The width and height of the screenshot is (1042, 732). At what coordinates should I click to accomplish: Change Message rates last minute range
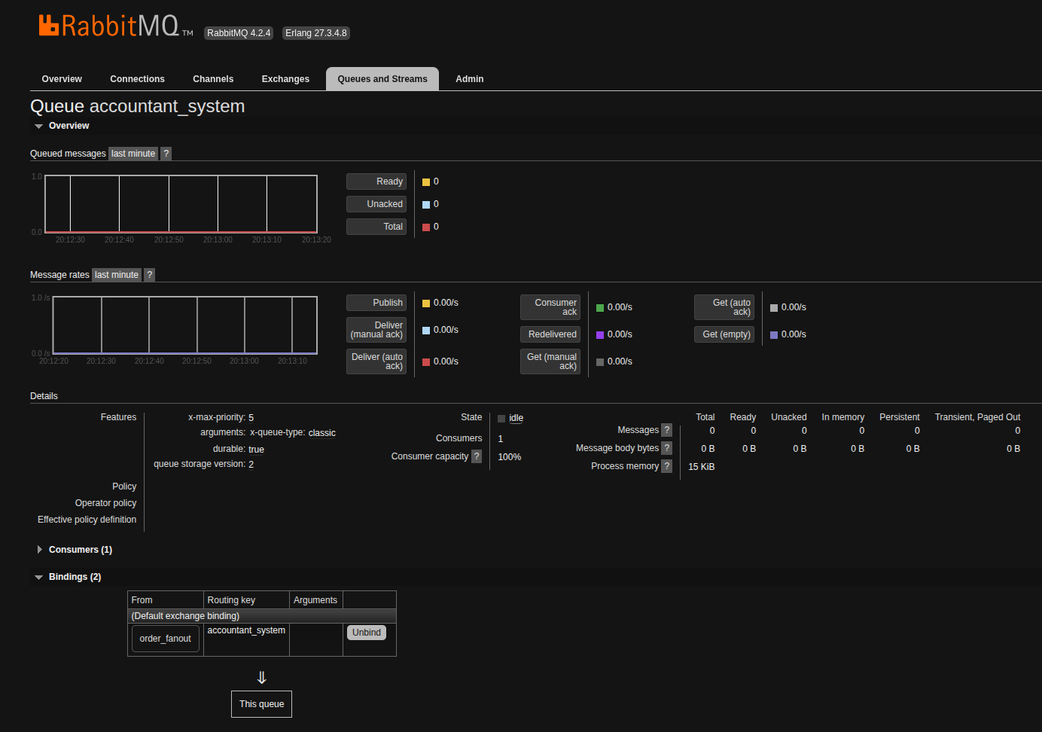pos(117,275)
